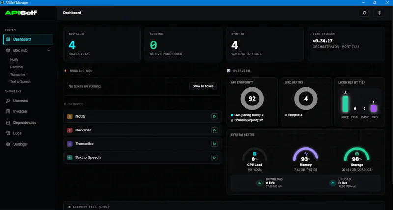Screen dimensions: 393x210
Task: Select Recorder under Box Hub
Action: click(x=17, y=67)
